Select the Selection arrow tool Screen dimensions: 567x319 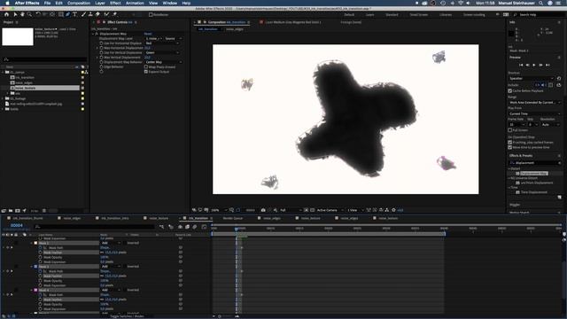point(15,14)
